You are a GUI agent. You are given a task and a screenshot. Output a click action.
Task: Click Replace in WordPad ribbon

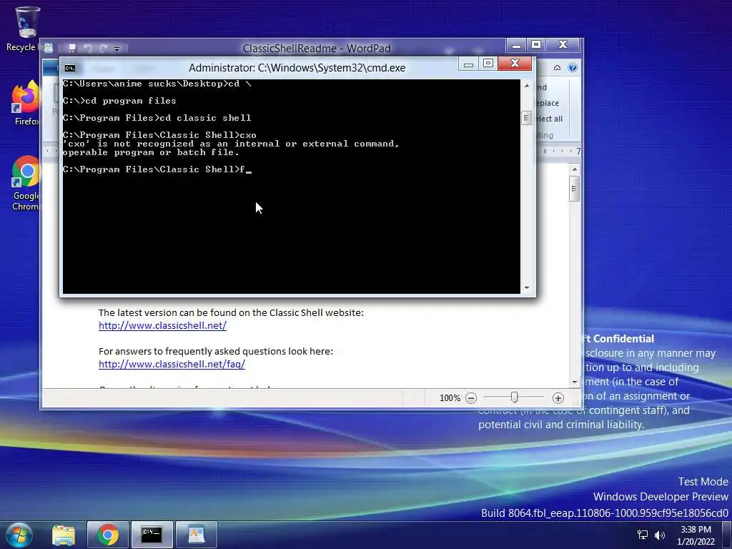pos(547,103)
